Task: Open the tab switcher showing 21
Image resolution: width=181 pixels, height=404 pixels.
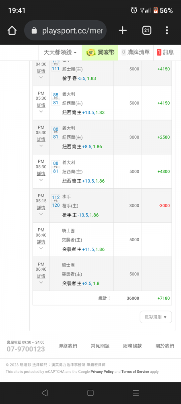Action: (146, 31)
